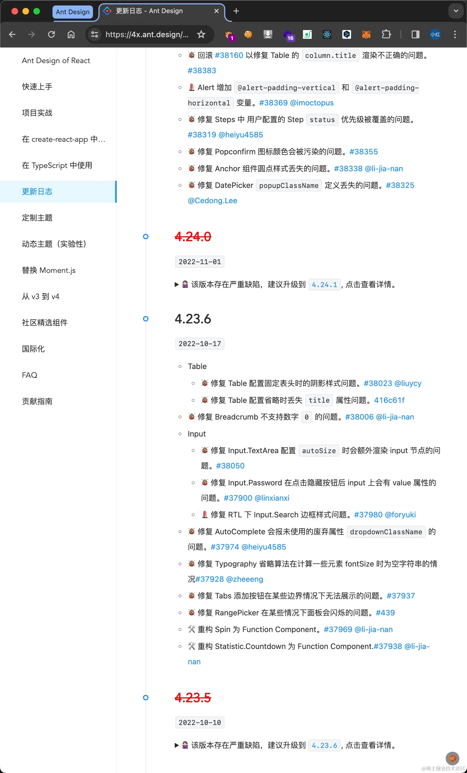Open 社区精选组件 in the sidebar
The height and width of the screenshot is (773, 467).
[x=58, y=323]
